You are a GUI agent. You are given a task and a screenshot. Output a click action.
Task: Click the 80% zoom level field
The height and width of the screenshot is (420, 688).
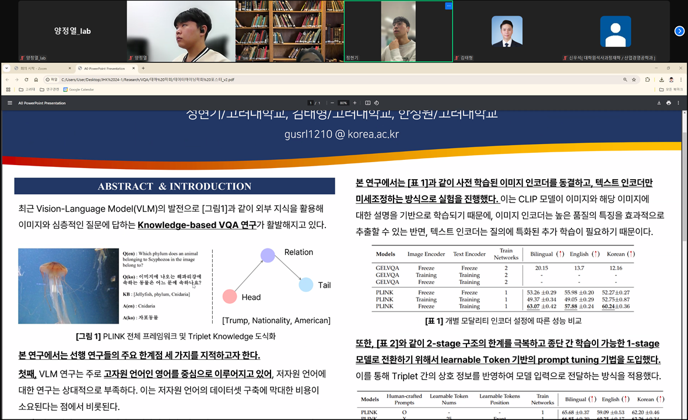pos(343,103)
